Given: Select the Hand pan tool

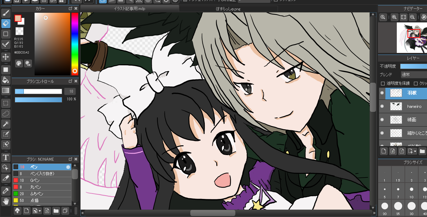Looking at the screenshot, I should coord(6,201).
